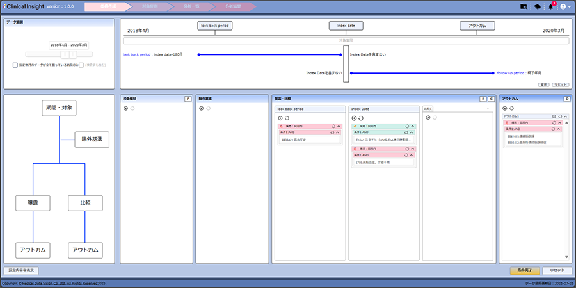The width and height of the screenshot is (576, 288).
Task: Reset conditions in 対象集団 panel
Action: (x=132, y=108)
